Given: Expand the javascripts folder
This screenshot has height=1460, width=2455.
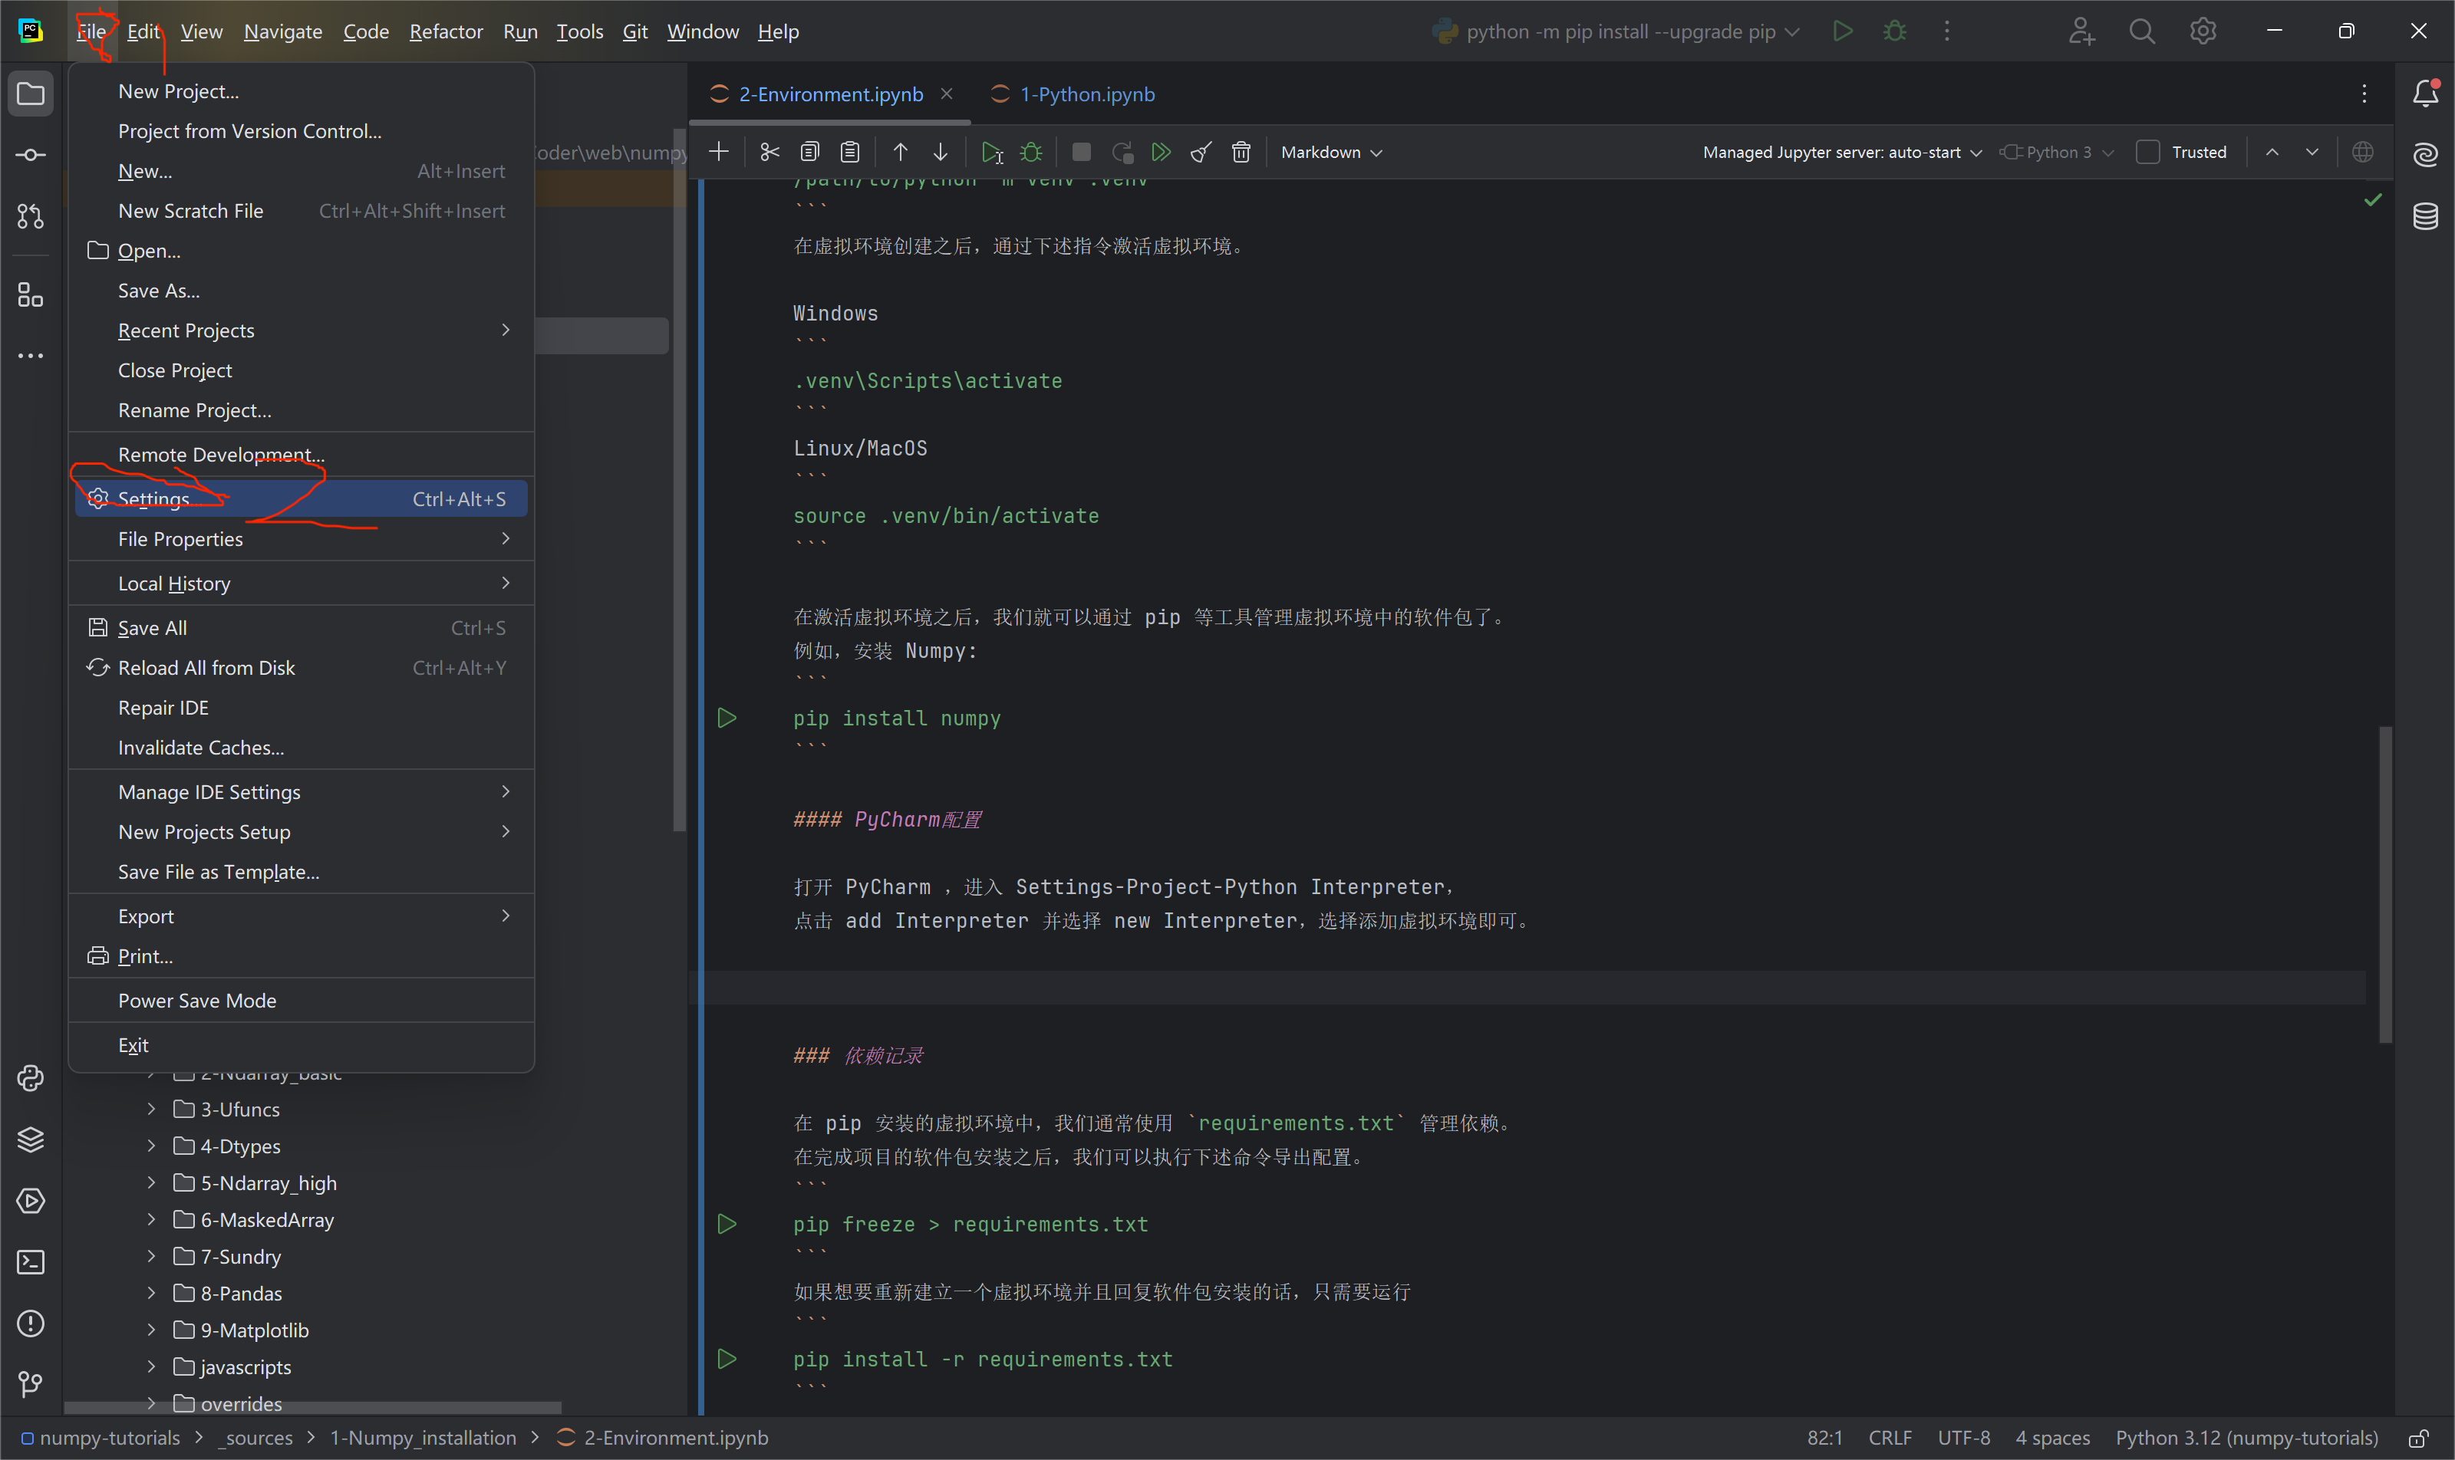Looking at the screenshot, I should (150, 1366).
